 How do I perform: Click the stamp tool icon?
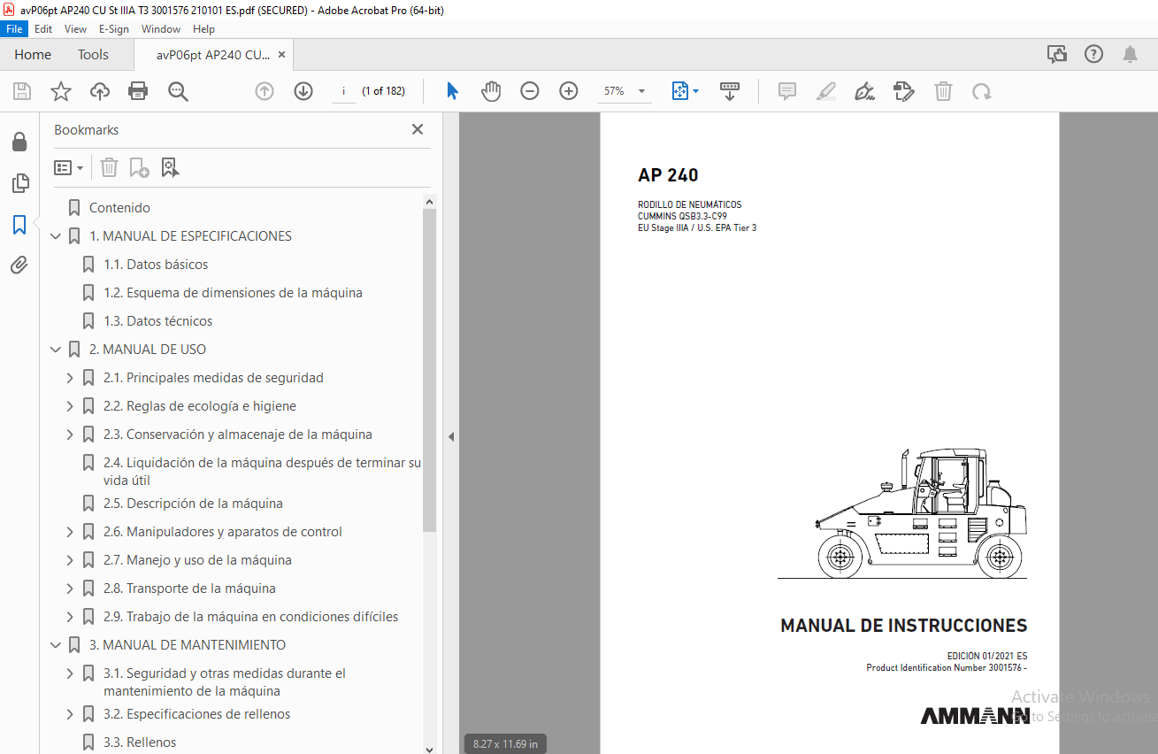903,91
